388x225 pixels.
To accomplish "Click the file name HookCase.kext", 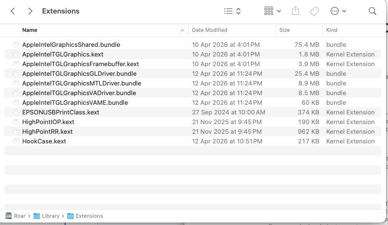I will click(x=44, y=141).
